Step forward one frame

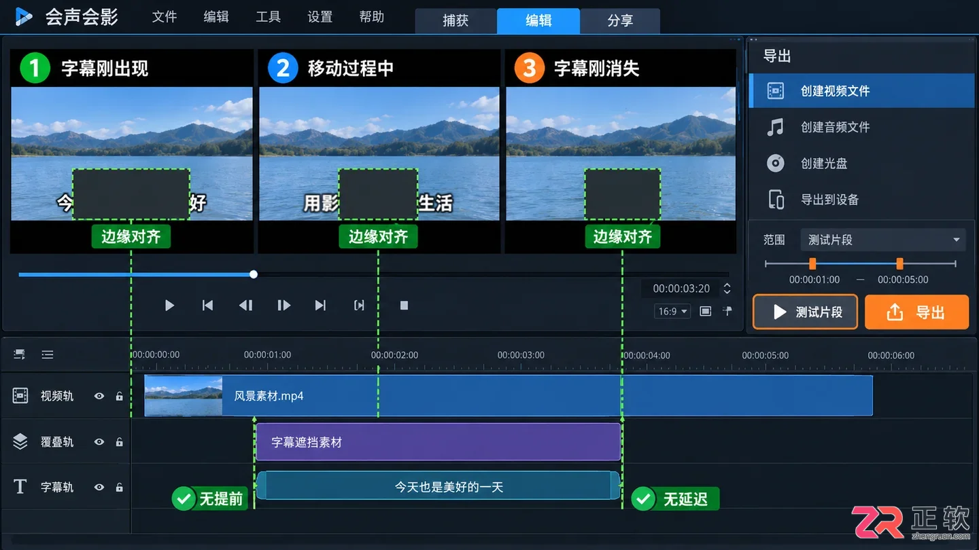(x=284, y=306)
